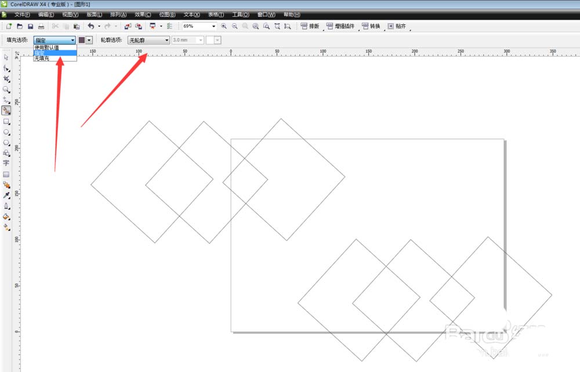Viewport: 580px width, 372px height.
Task: Select the Table tool
Action: [x=6, y=174]
